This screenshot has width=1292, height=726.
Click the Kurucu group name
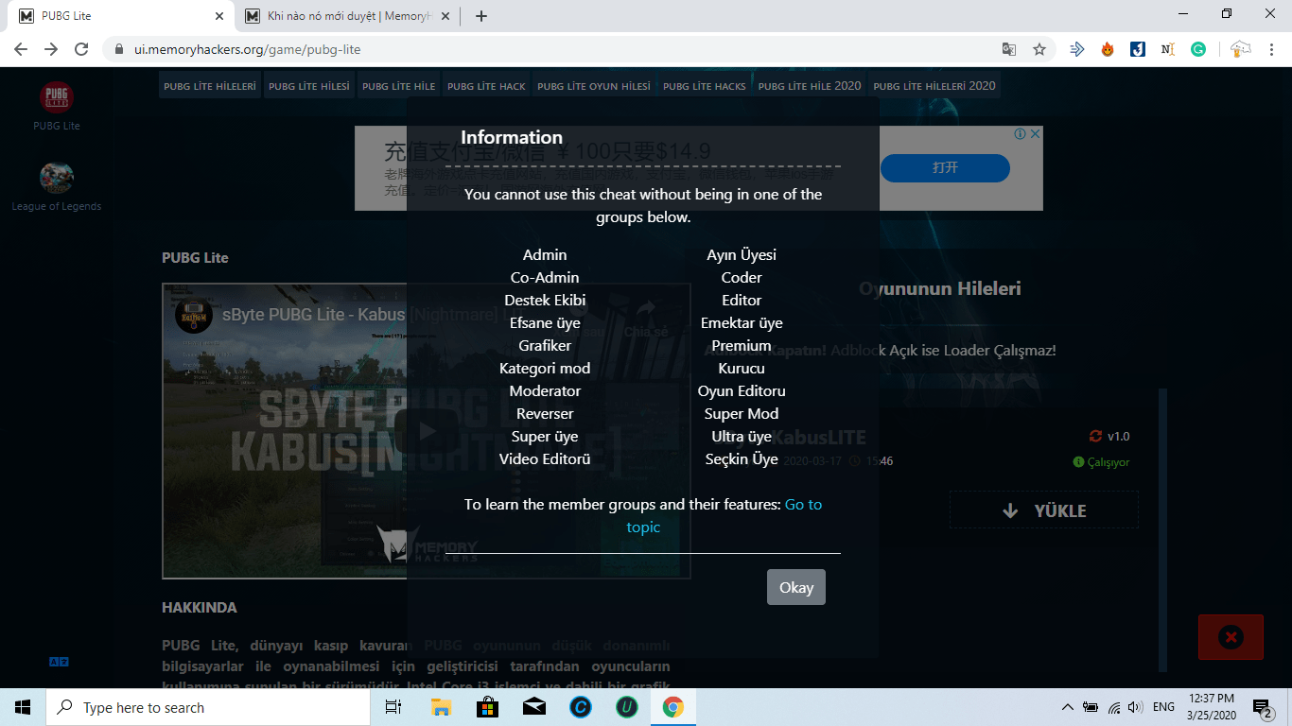point(742,369)
